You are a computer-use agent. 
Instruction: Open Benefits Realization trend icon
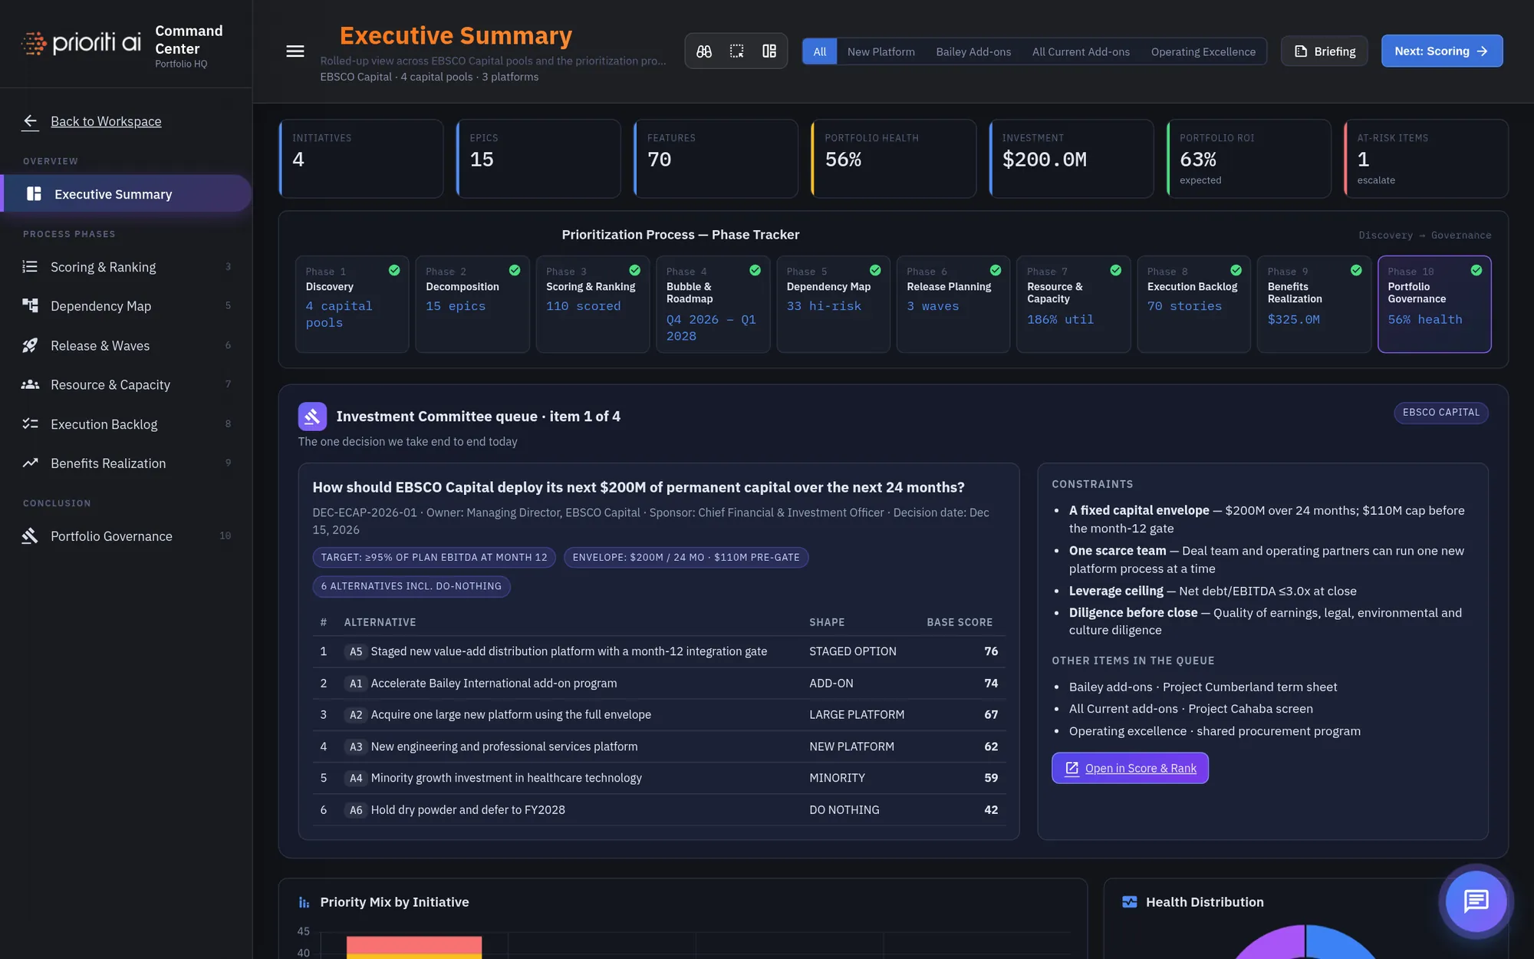[x=30, y=463]
